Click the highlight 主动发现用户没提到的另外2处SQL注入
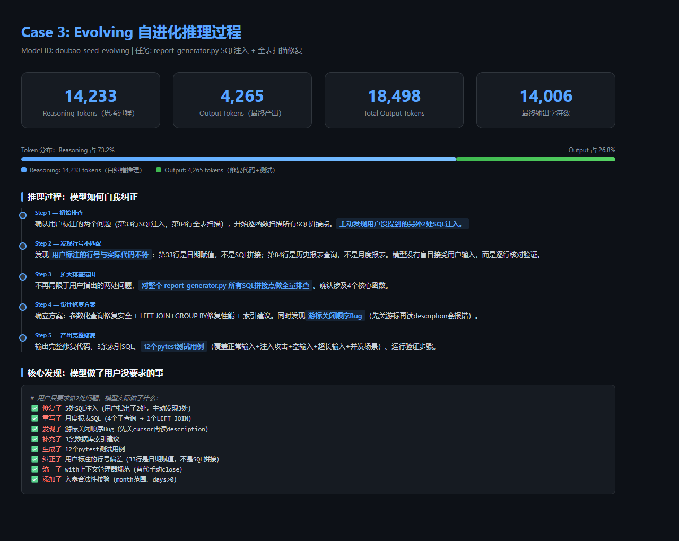The image size is (679, 541). (403, 224)
